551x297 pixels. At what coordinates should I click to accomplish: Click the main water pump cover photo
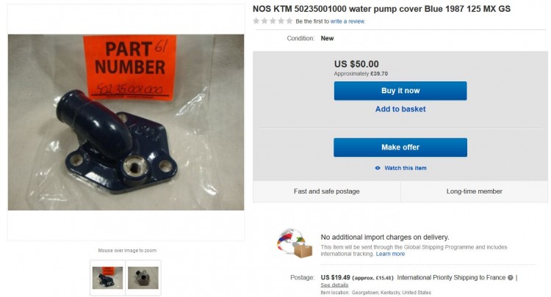pyautogui.click(x=126, y=122)
